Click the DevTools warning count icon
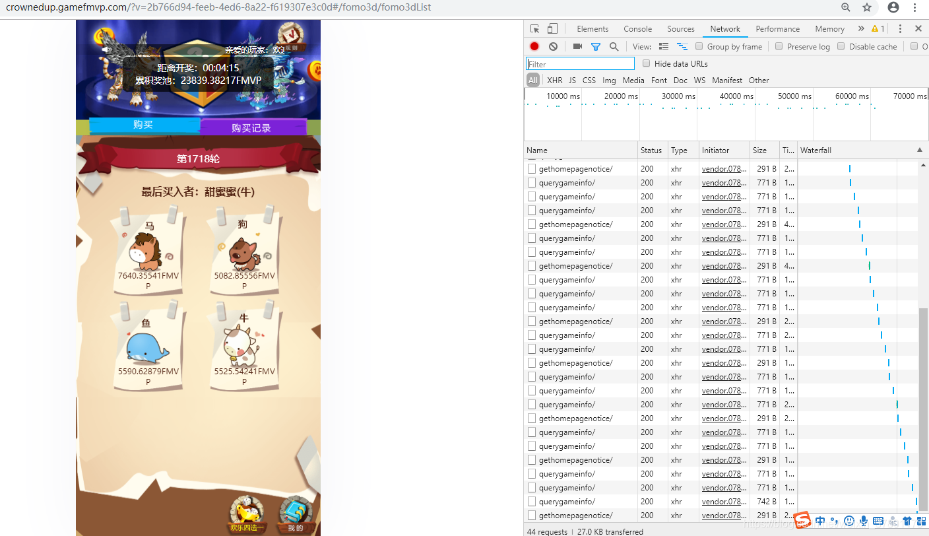929x536 pixels. (878, 28)
